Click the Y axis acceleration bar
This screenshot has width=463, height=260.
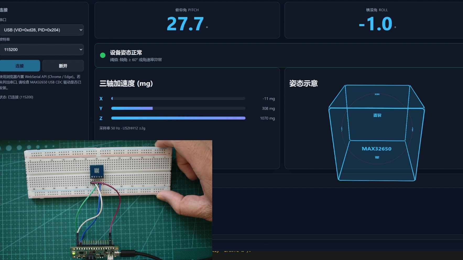(x=178, y=108)
